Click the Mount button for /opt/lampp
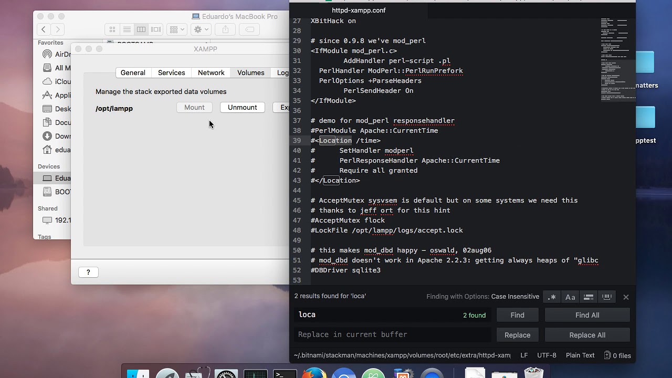 [194, 108]
